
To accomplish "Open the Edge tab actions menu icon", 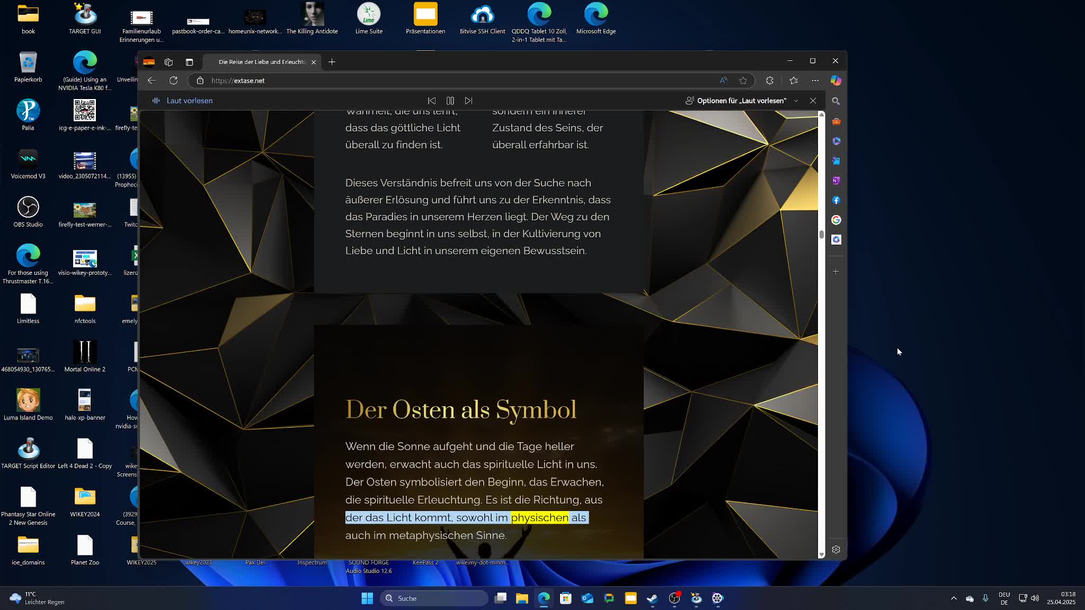I will point(189,62).
